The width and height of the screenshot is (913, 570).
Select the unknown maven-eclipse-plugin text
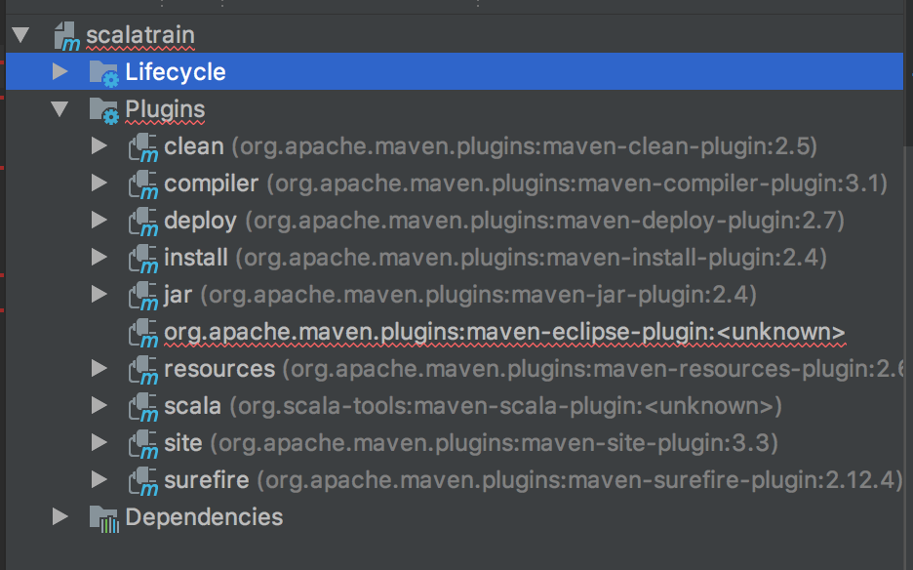coord(503,332)
